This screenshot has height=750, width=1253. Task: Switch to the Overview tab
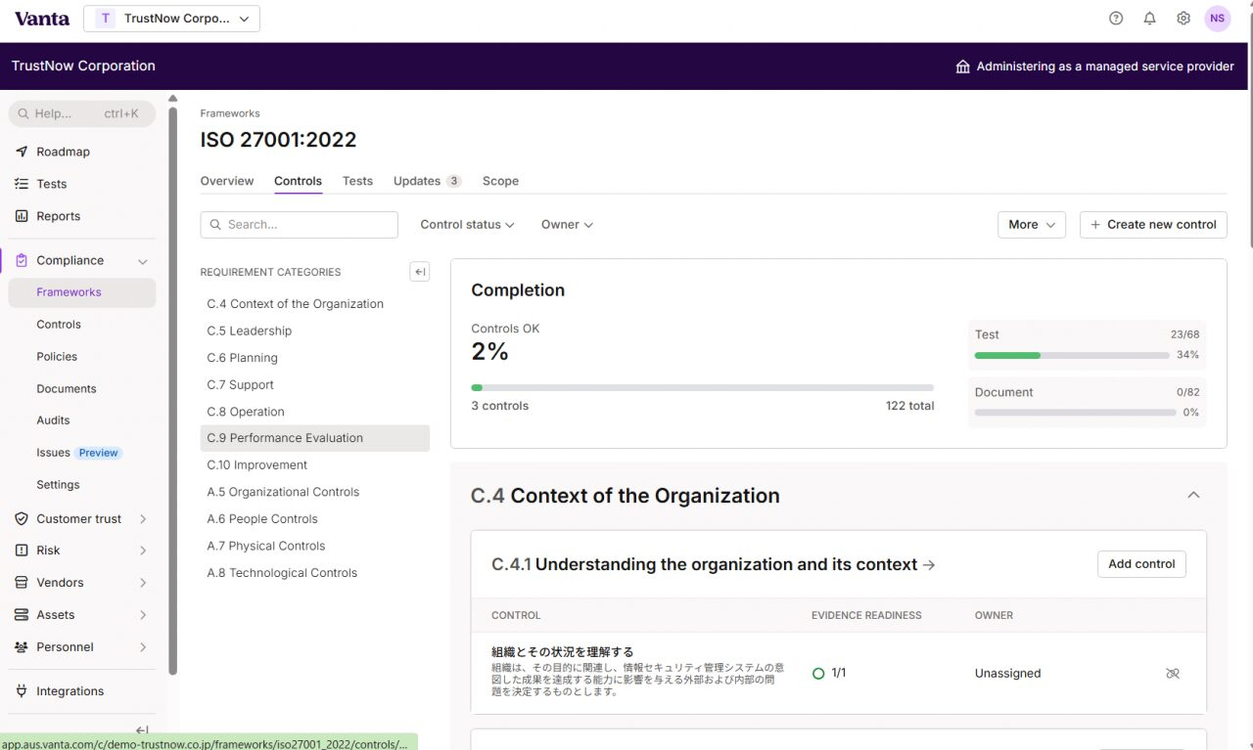click(x=227, y=181)
